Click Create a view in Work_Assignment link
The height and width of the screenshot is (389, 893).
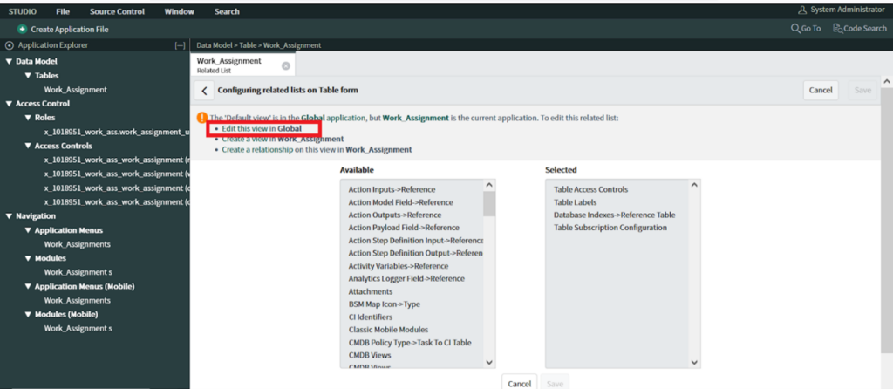click(x=282, y=140)
